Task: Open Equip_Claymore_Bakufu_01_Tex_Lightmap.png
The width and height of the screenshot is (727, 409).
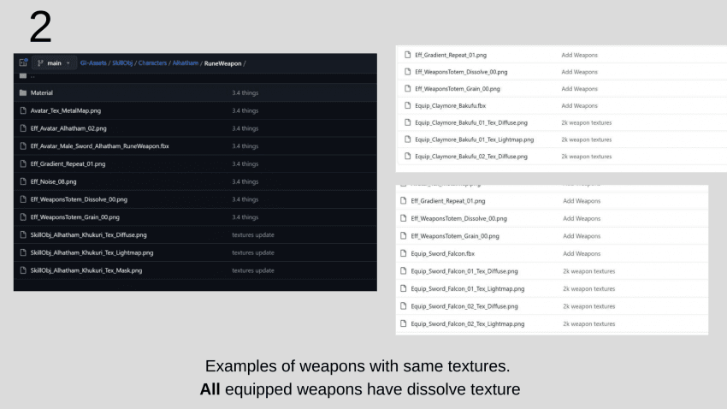Action: 474,139
